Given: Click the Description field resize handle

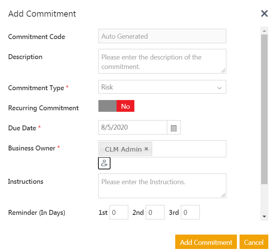Looking at the screenshot, I should [x=224, y=70].
